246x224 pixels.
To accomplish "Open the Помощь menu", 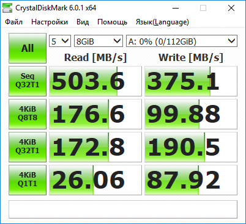I will pyautogui.click(x=112, y=22).
